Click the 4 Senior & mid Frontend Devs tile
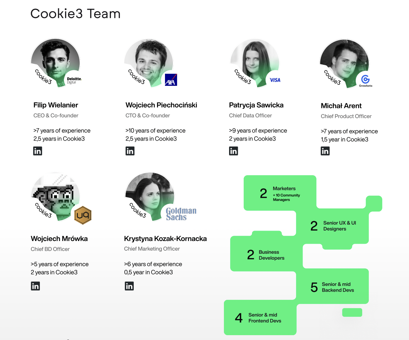Screen dimensions: 409x340 click(x=260, y=317)
